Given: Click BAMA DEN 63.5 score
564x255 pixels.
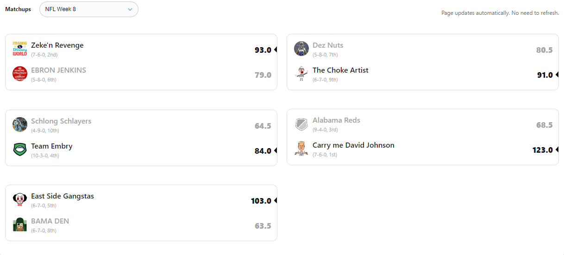Looking at the screenshot, I should 263,226.
